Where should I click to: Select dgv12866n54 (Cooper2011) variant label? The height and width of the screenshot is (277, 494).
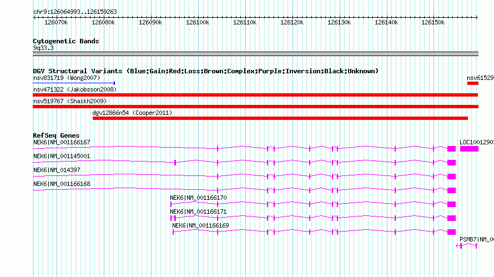(132, 113)
